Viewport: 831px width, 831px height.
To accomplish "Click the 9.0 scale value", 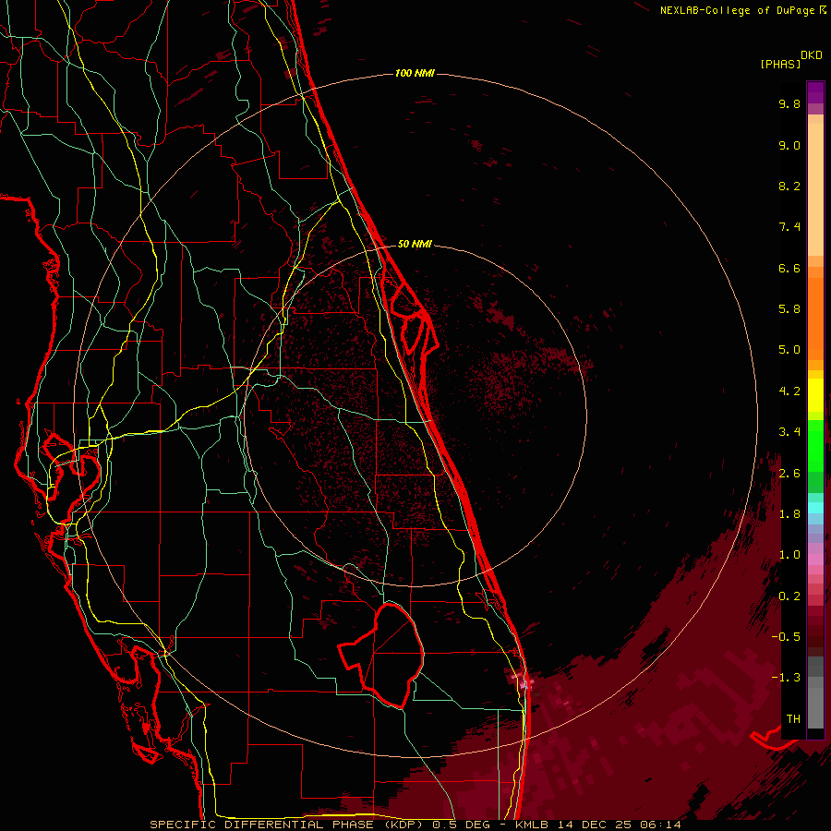I will pos(789,145).
